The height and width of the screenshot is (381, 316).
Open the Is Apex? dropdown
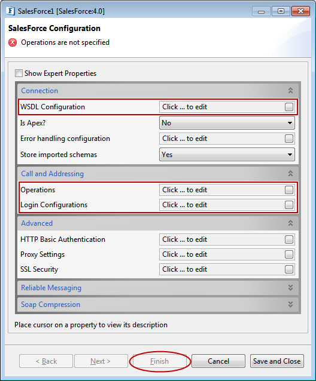tap(227, 122)
